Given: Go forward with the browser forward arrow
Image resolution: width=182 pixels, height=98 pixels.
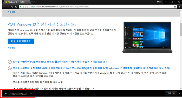Looking at the screenshot, I should (8, 6).
